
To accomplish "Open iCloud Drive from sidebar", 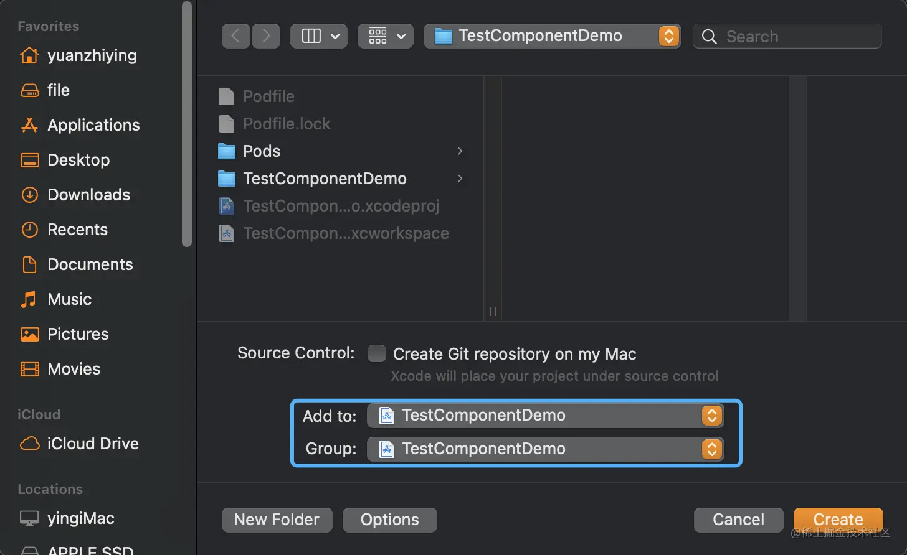I will [x=93, y=444].
